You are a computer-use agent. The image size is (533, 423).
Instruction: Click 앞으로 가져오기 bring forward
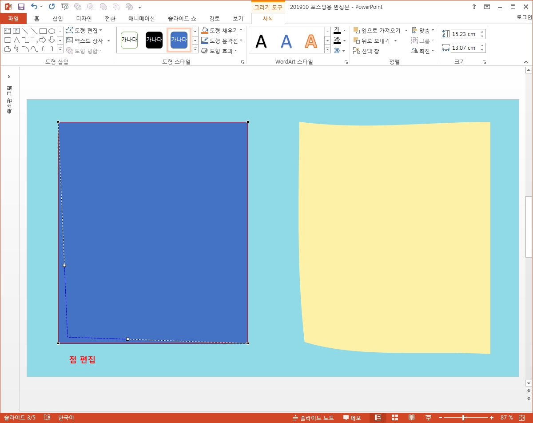point(377,31)
